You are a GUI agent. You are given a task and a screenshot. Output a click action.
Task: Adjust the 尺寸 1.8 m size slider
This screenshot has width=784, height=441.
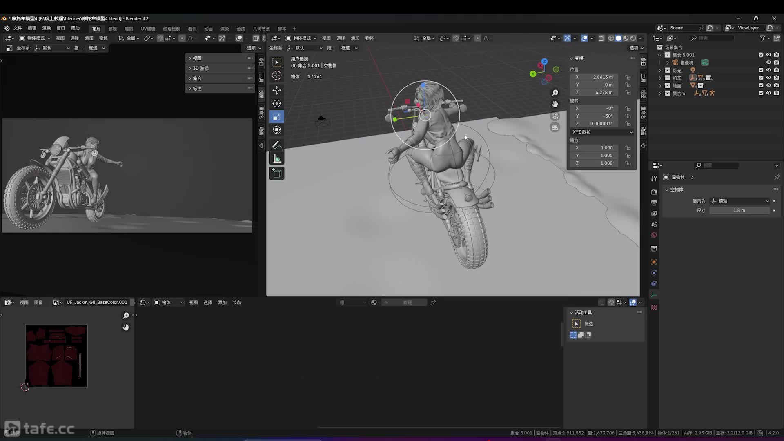739,210
